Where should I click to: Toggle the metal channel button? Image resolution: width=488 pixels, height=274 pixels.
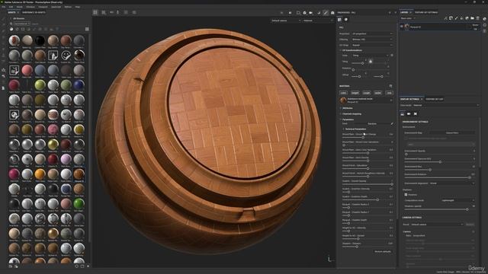click(x=378, y=93)
